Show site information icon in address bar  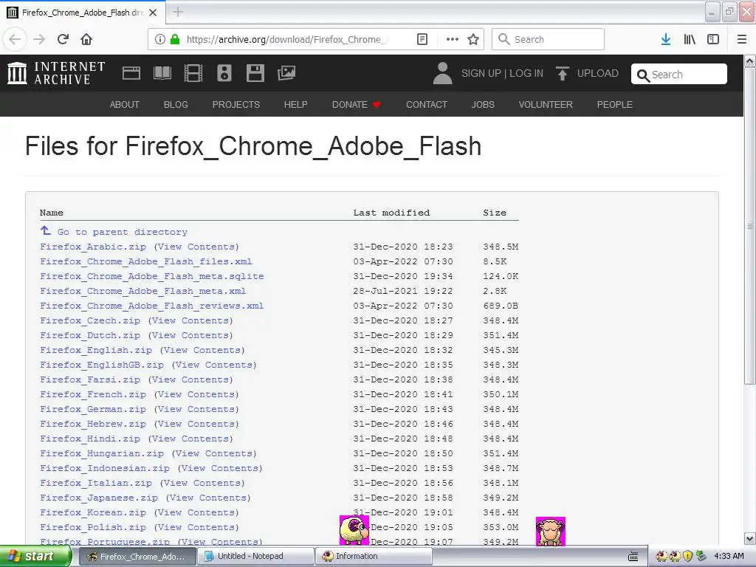click(160, 39)
